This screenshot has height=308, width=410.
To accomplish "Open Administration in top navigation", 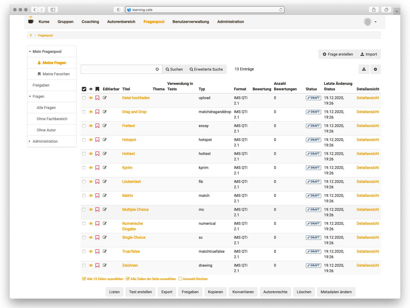I will tap(230, 22).
